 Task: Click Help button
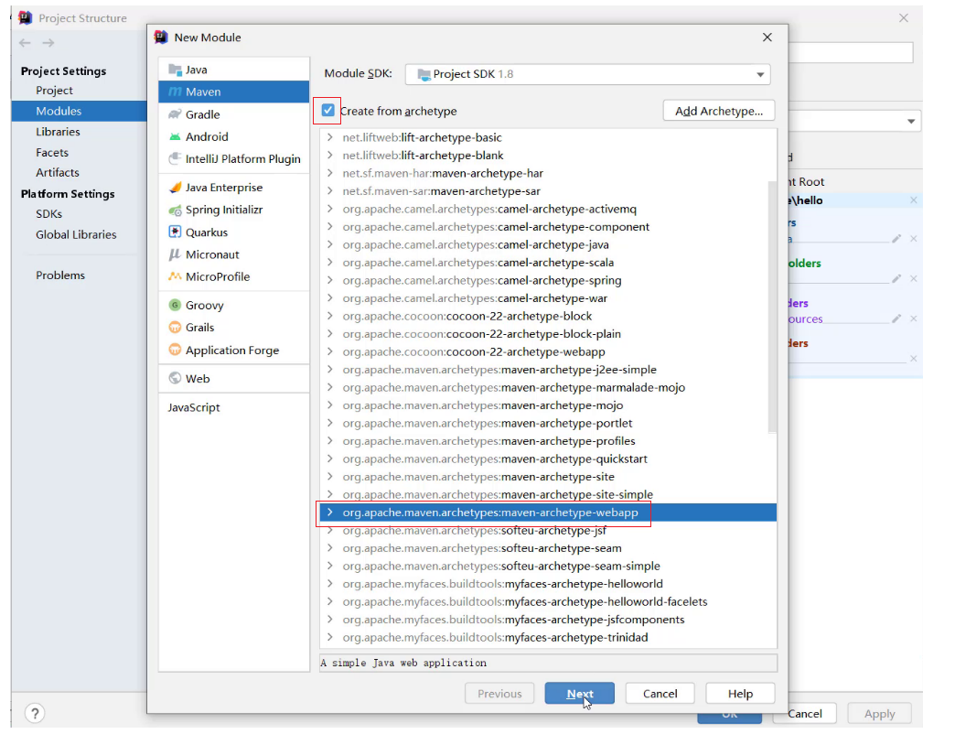(740, 693)
